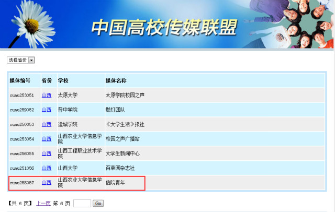Viewport: 335px width, 212px height.
Task: Click the 山西 link in 晋中学院 row
Action: point(47,110)
